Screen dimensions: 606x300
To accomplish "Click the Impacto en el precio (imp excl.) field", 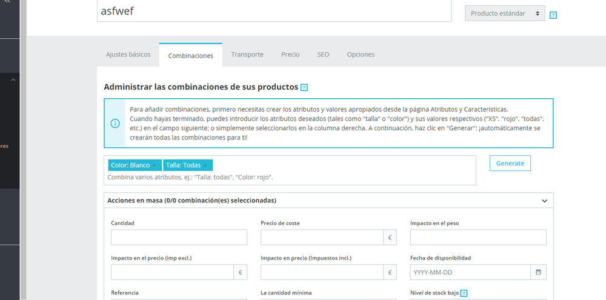I will (172, 272).
